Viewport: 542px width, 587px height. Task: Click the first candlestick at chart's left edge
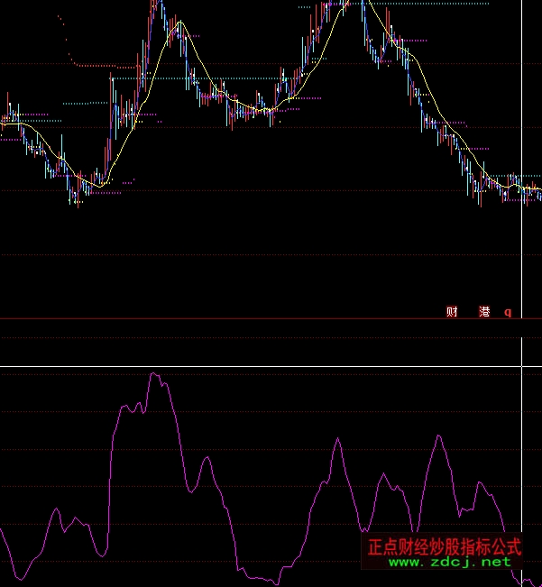3,120
